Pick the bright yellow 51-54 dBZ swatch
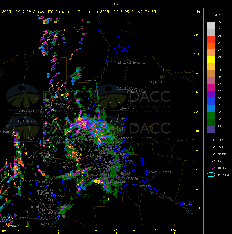Viewport: 232px width, 234px height. point(211,60)
